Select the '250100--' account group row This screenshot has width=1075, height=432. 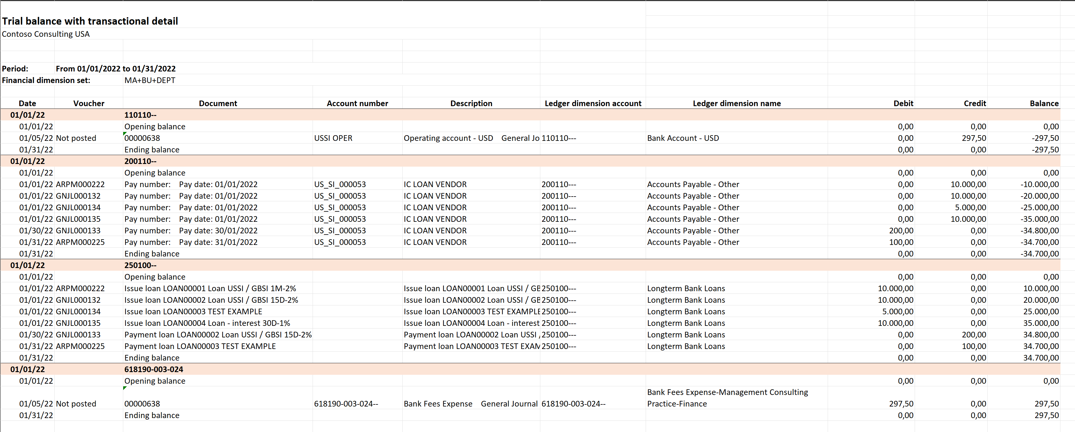[530, 265]
